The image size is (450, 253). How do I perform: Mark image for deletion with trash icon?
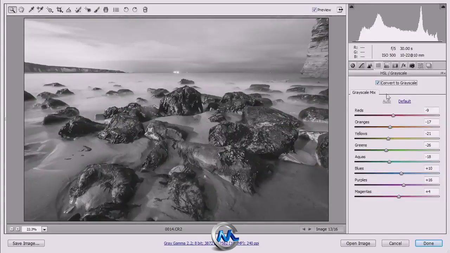click(x=145, y=10)
